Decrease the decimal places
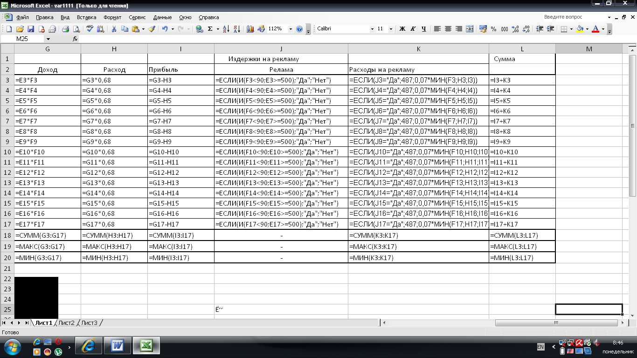This screenshot has width=637, height=358. coord(526,29)
